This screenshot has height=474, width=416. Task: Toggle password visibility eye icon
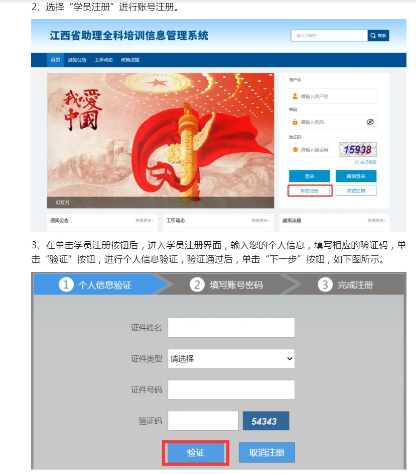pyautogui.click(x=370, y=122)
